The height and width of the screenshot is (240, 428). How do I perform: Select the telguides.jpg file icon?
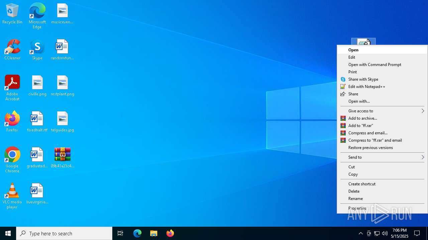62,122
